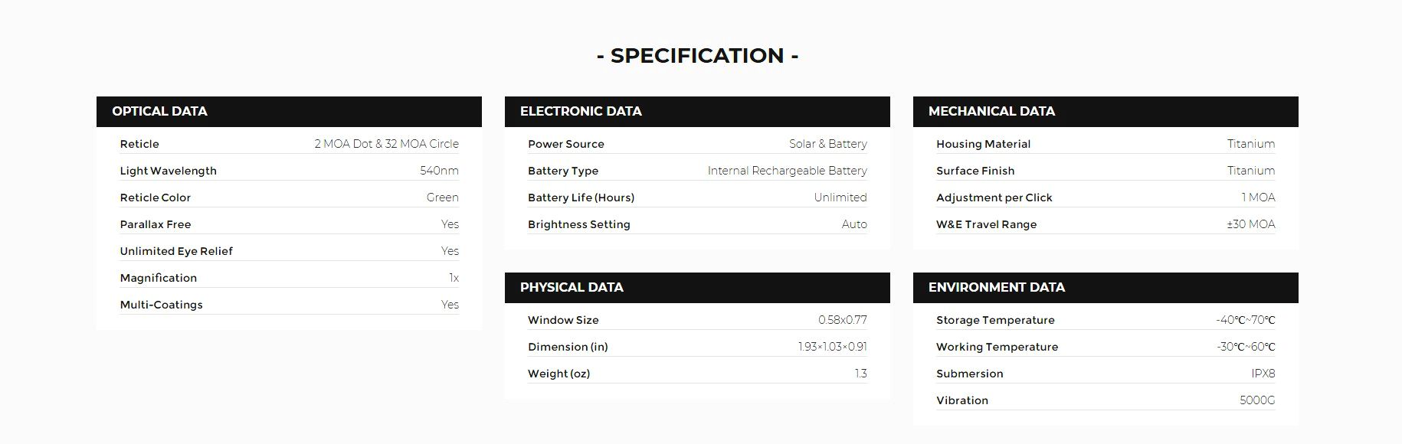
Task: Click the W&E Travel Range label
Action: tap(986, 224)
